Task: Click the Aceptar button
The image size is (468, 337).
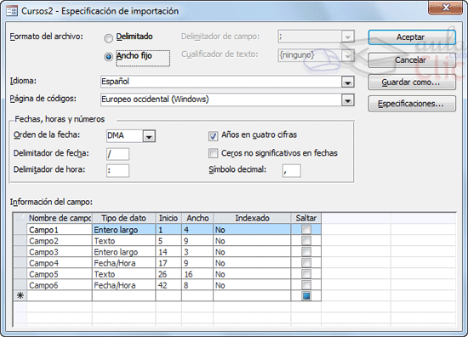Action: 412,37
